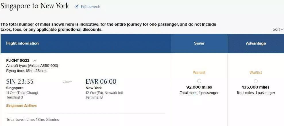Click the Advantage column header
The height and width of the screenshot is (126, 284).
[256, 43]
